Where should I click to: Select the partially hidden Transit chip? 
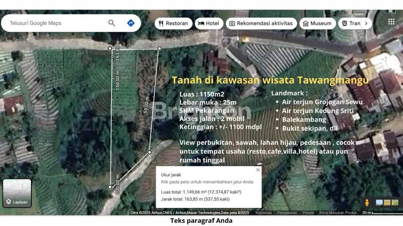pos(350,23)
